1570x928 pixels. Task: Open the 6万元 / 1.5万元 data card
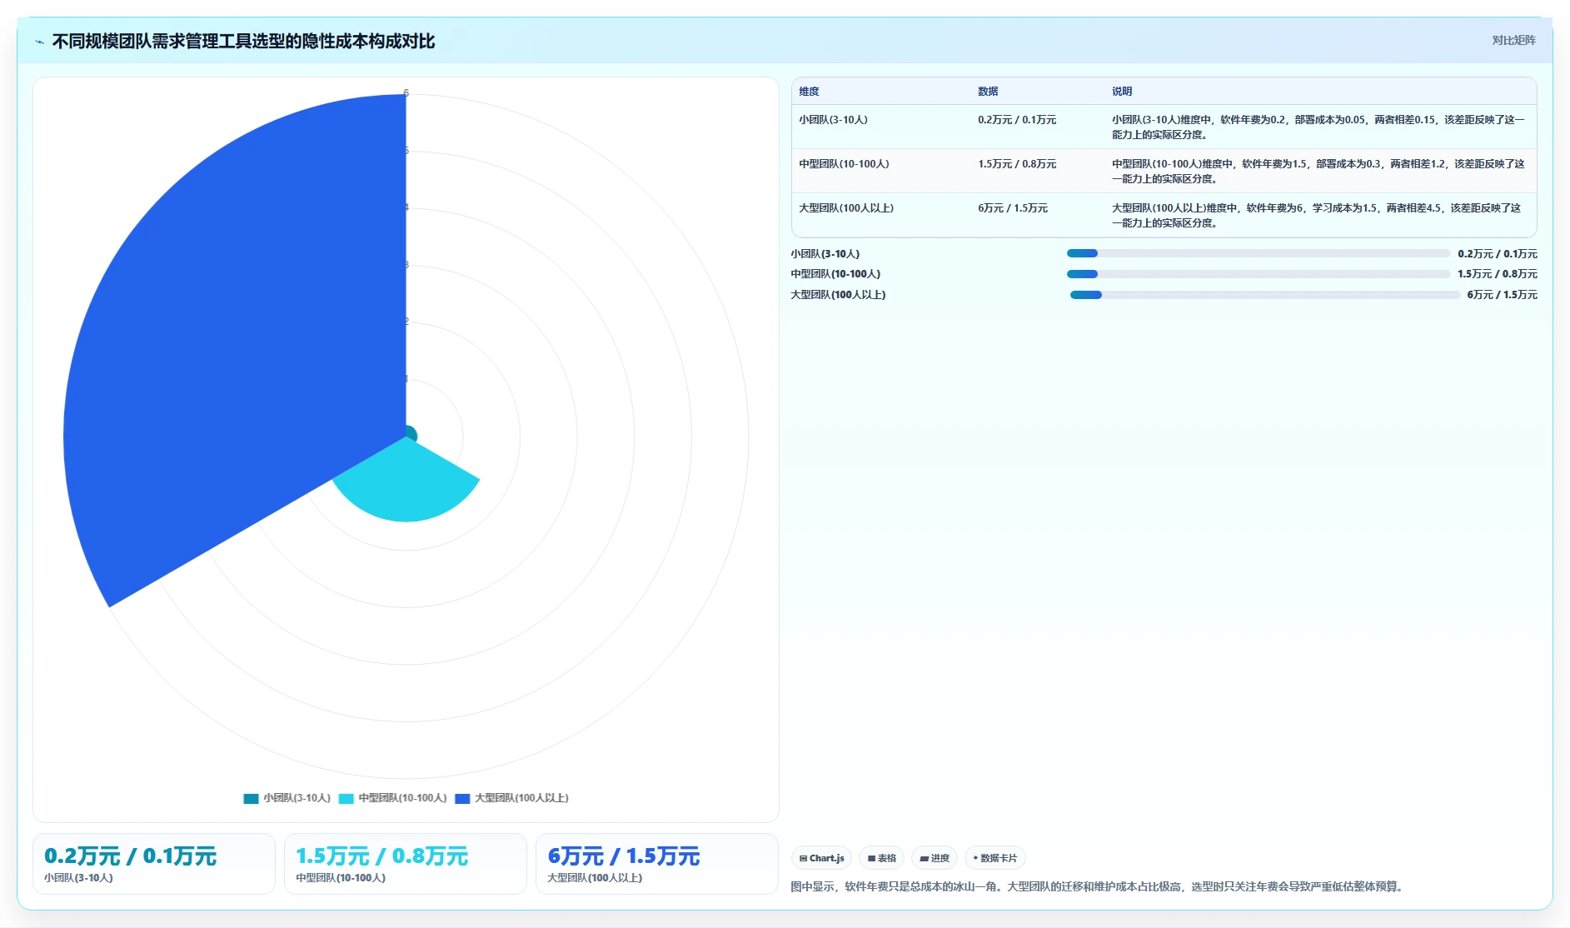657,864
